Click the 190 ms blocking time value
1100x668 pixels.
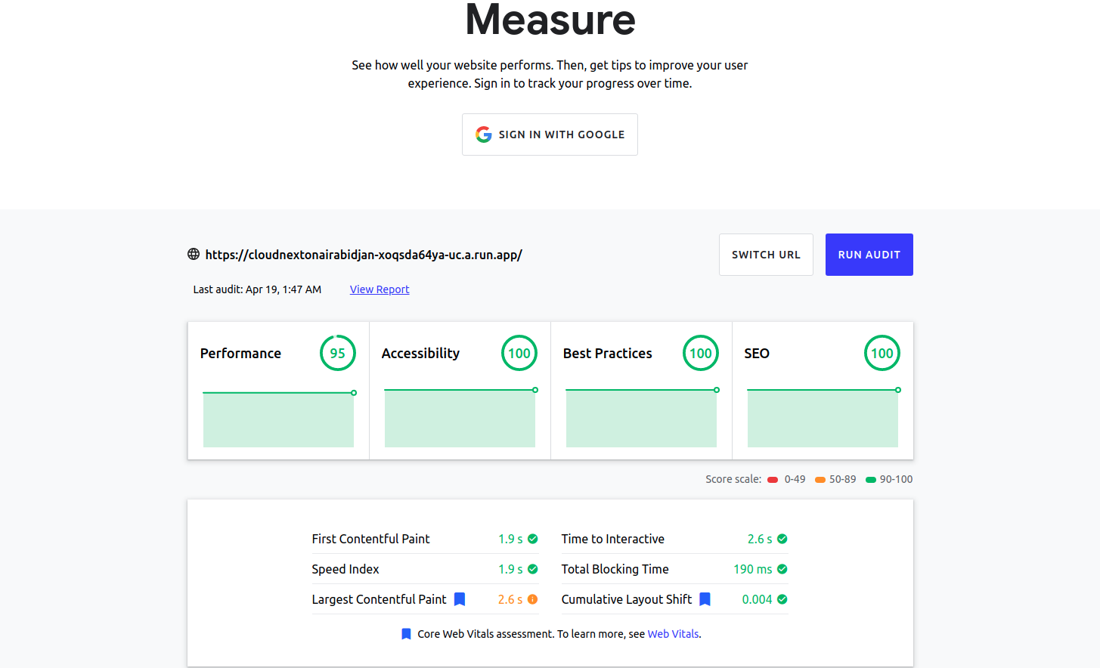[x=753, y=569]
